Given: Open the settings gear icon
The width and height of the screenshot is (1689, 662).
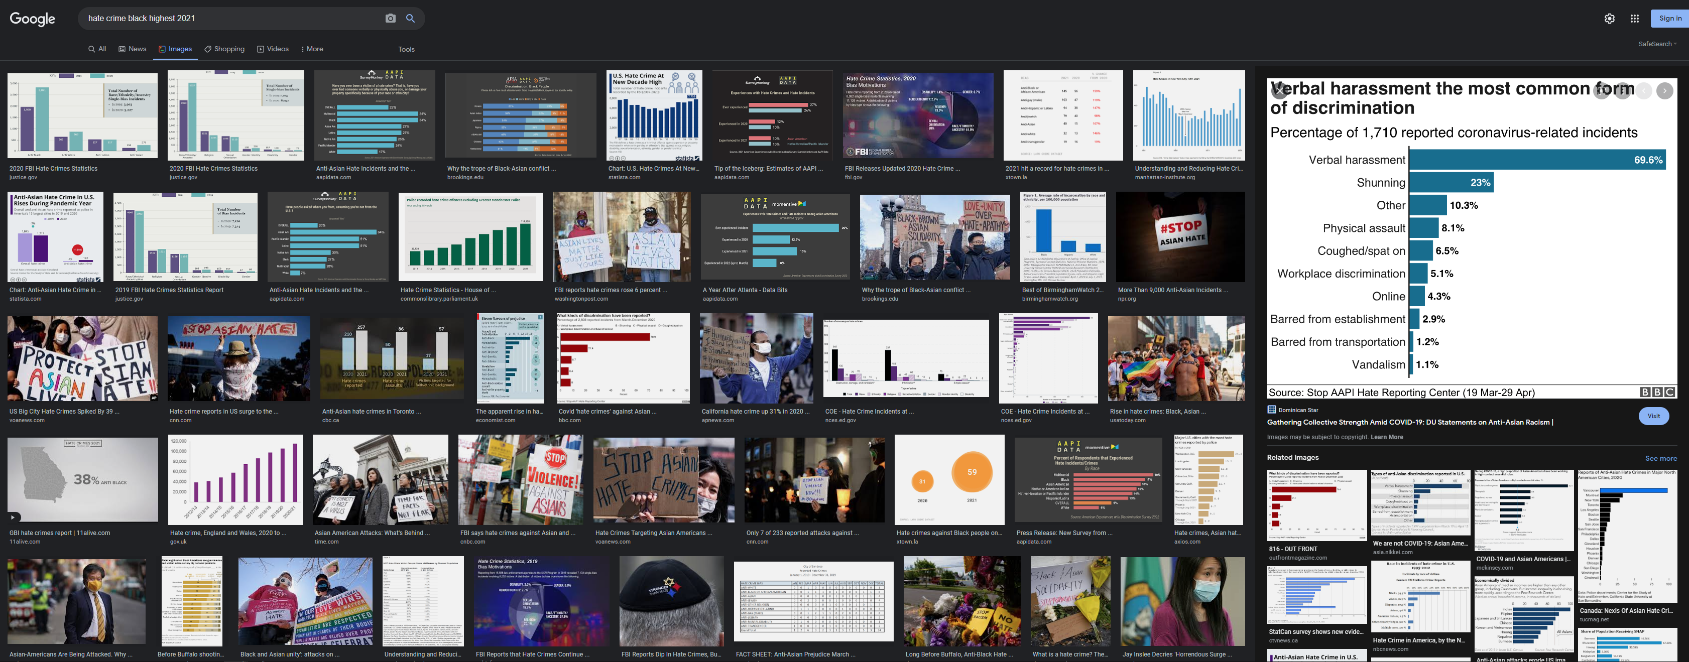Looking at the screenshot, I should pyautogui.click(x=1609, y=19).
